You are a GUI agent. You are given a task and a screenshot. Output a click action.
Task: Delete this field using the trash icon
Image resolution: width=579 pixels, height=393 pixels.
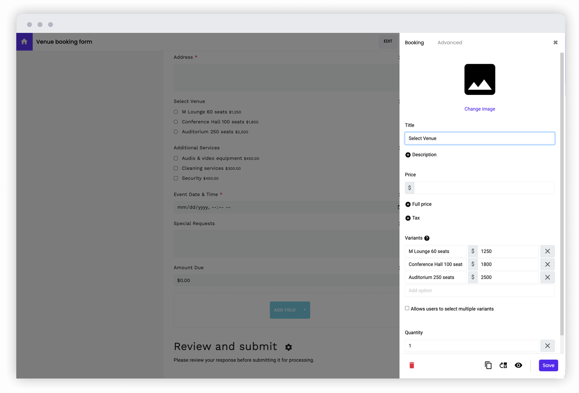tap(412, 365)
